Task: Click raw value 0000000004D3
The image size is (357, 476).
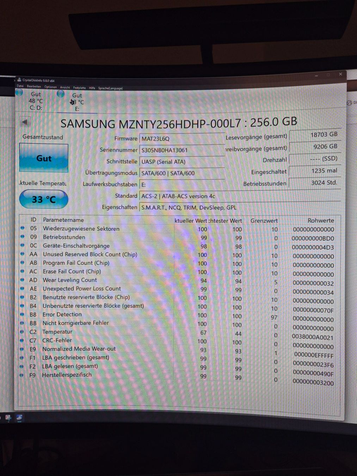Action: [313, 247]
